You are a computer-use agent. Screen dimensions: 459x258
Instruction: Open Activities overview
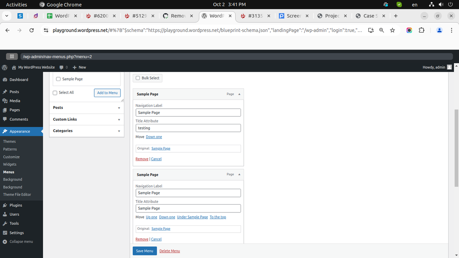point(16,5)
